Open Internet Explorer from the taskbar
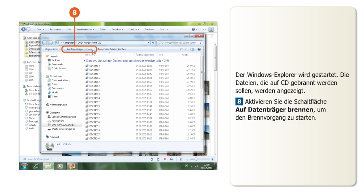Screen dimensions: 364x194 click(x=36, y=166)
